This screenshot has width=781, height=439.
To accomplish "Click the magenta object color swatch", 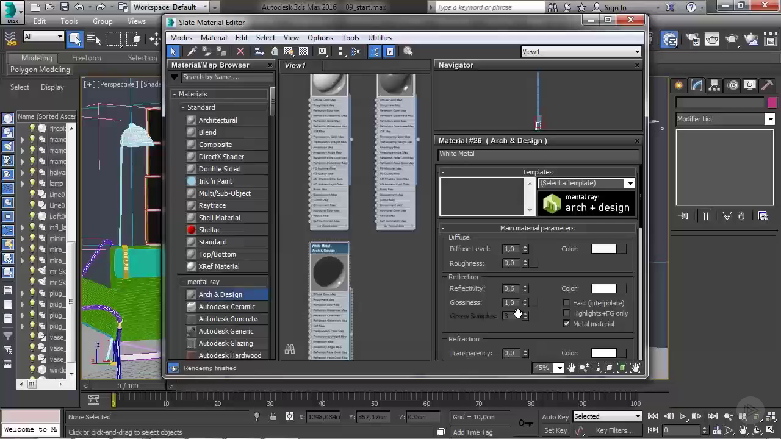I will point(772,102).
